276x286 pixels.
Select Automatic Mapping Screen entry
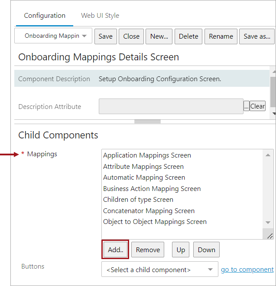coord(144,178)
